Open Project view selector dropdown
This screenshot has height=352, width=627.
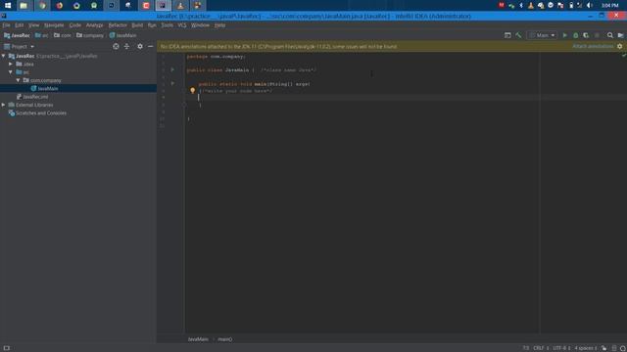(x=19, y=46)
